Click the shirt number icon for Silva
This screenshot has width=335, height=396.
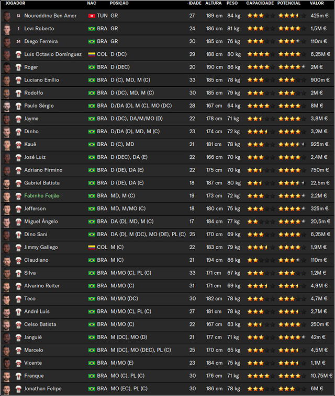coord(18,273)
